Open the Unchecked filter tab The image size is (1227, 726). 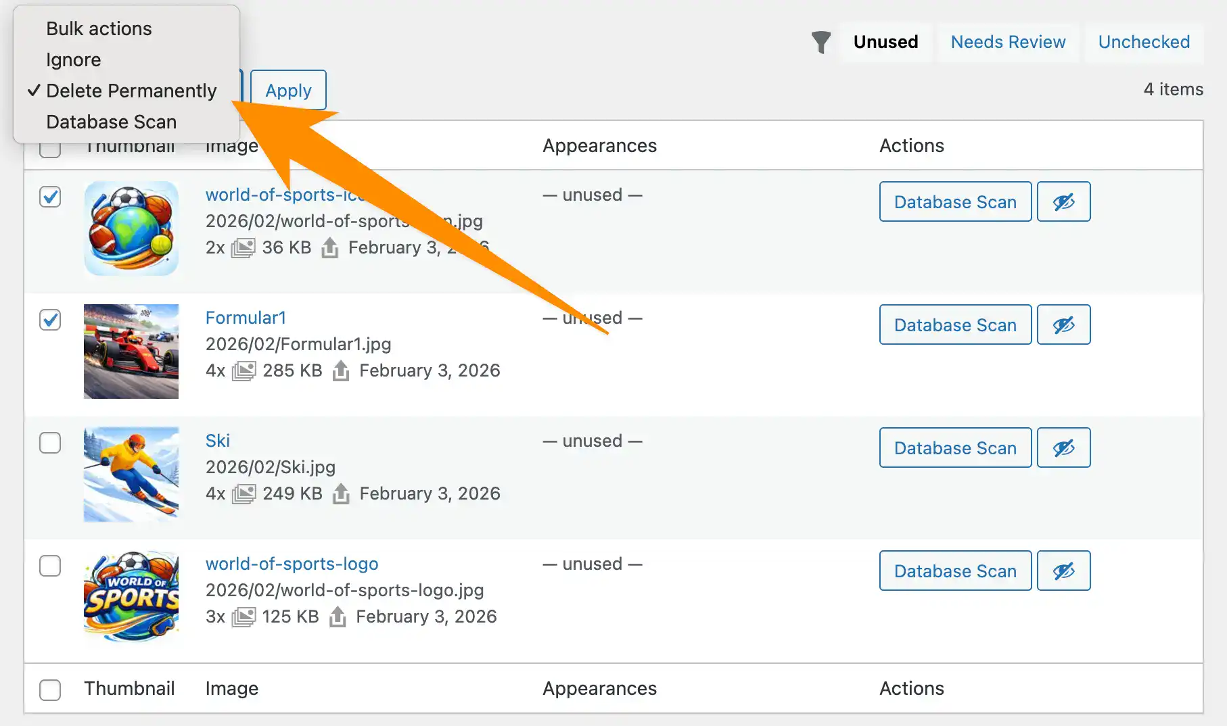point(1143,42)
